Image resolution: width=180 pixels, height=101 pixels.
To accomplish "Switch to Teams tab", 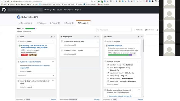I will point(69,23).
